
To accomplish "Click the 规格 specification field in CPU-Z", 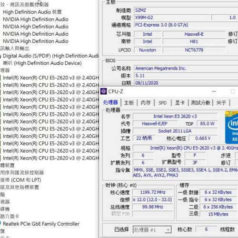I will tap(186, 148).
